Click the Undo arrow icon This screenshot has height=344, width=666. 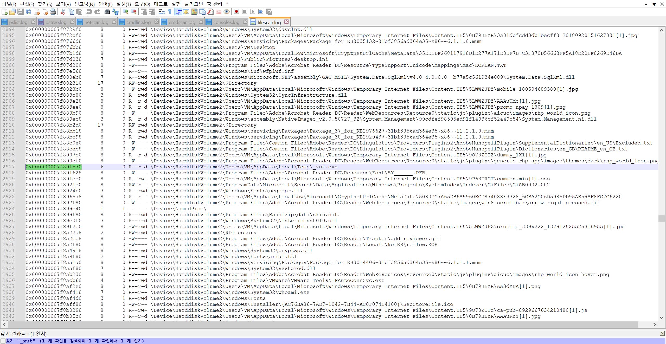(89, 12)
